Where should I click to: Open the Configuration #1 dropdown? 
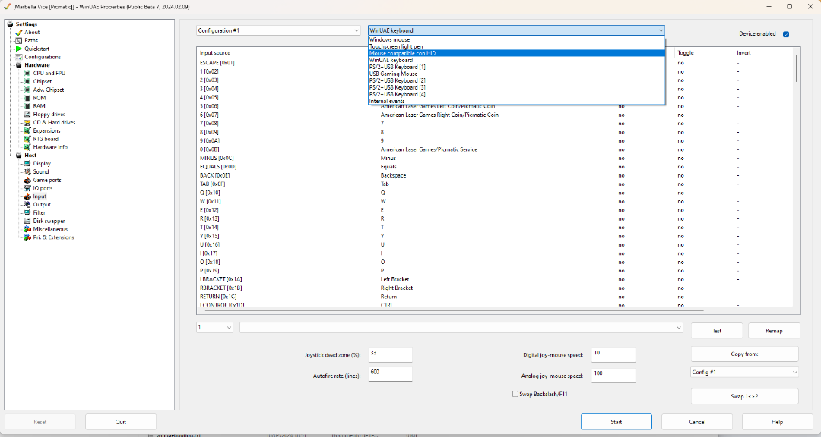(278, 30)
